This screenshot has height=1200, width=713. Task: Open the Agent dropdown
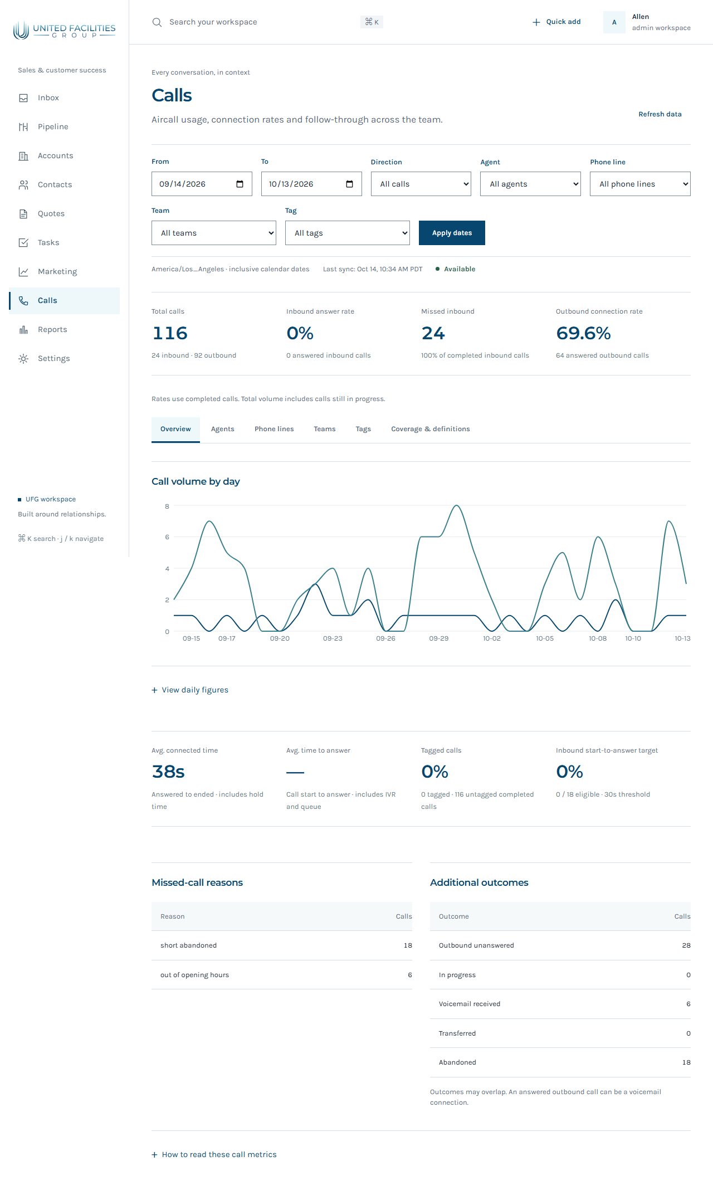pyautogui.click(x=531, y=184)
